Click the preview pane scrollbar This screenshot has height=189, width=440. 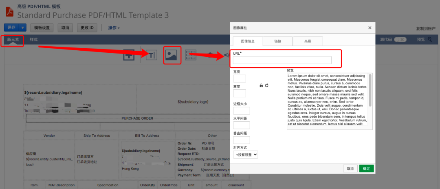[370, 90]
